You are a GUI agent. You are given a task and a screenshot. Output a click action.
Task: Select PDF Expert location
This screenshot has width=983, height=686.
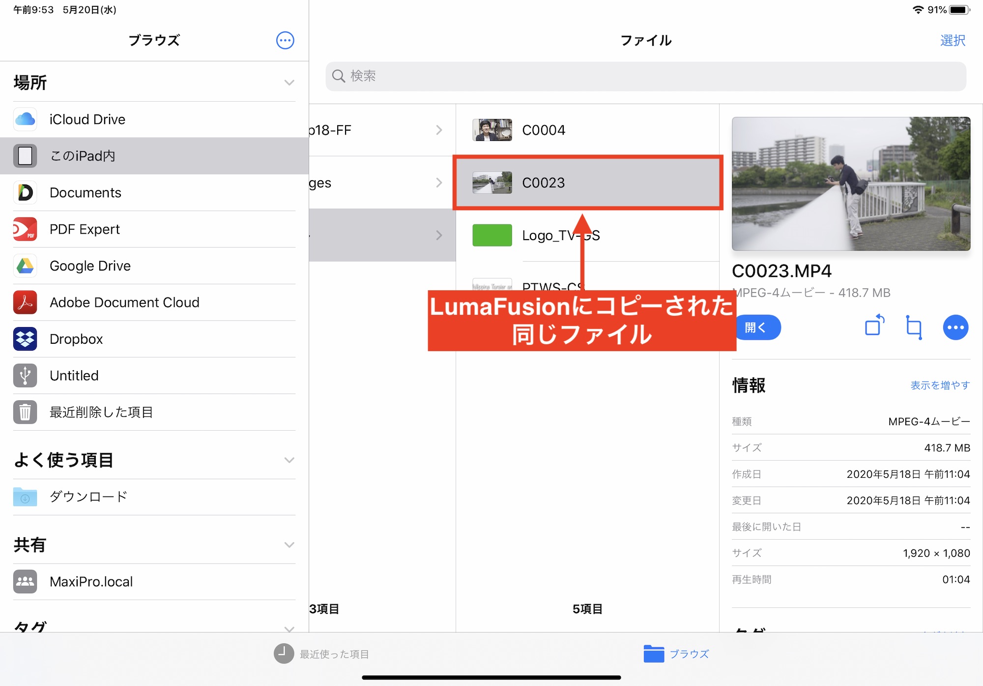point(85,229)
